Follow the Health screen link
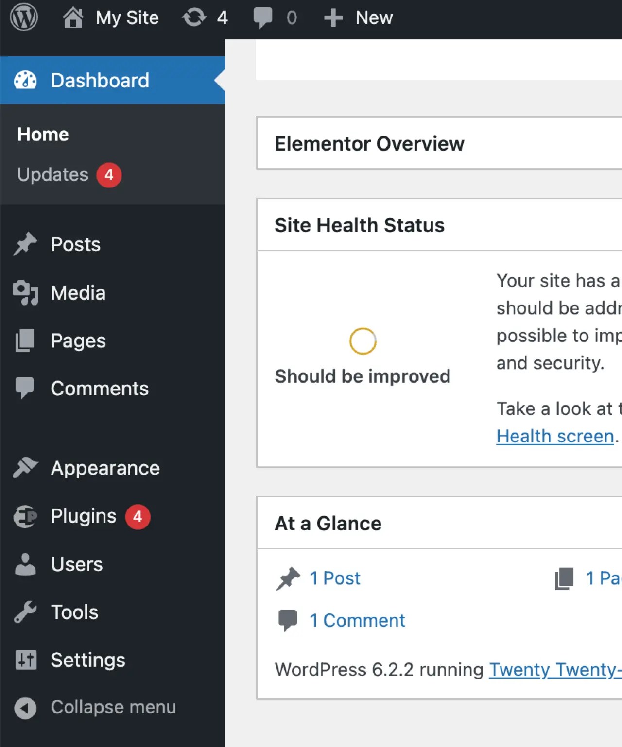 click(555, 436)
